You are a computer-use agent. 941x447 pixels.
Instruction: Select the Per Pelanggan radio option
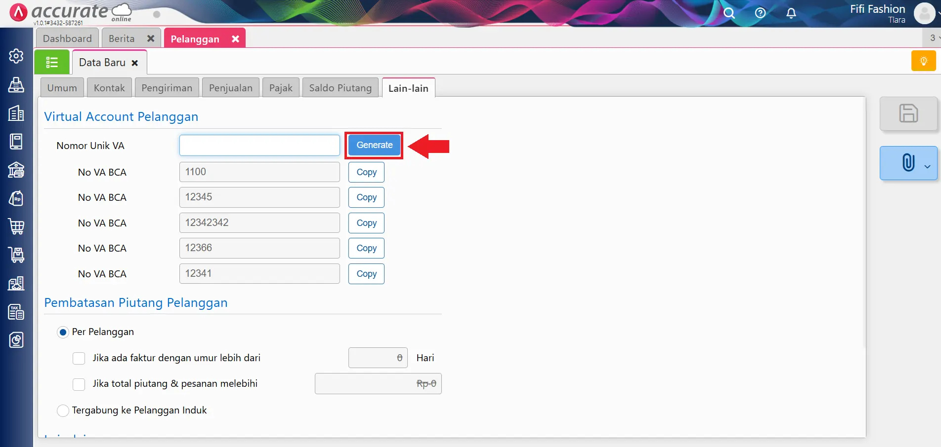(x=63, y=333)
